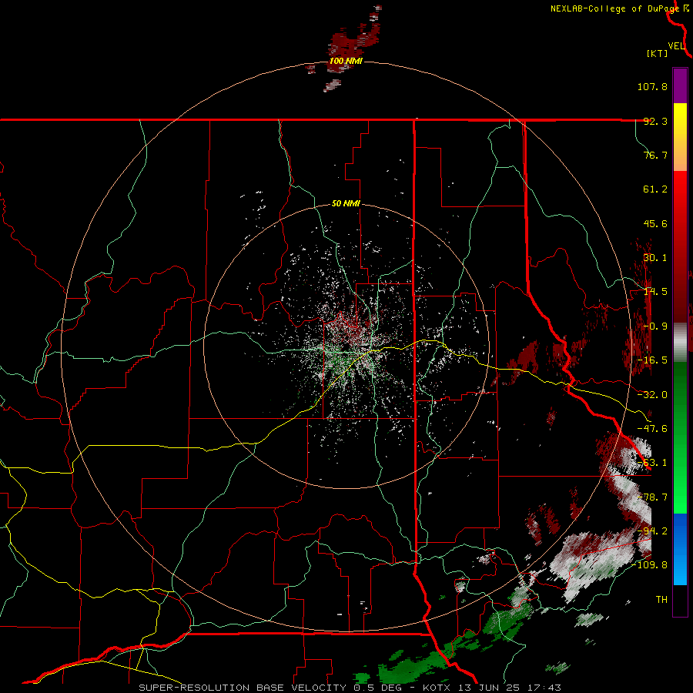
Task: Click the 61.2 value on the velocity scale
Action: 655,189
